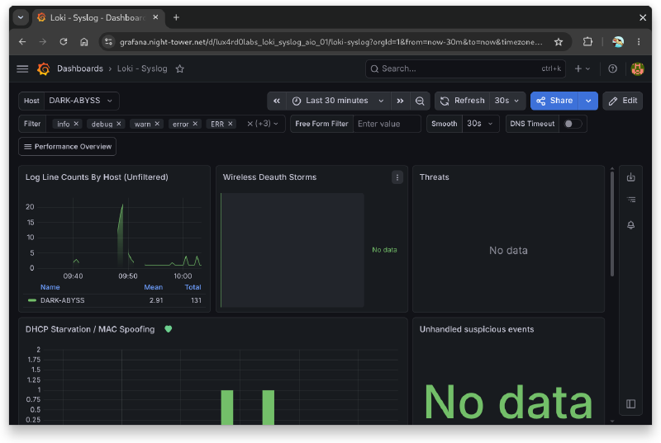Image resolution: width=661 pixels, height=443 pixels.
Task: Remove the info filter tag
Action: [x=76, y=124]
